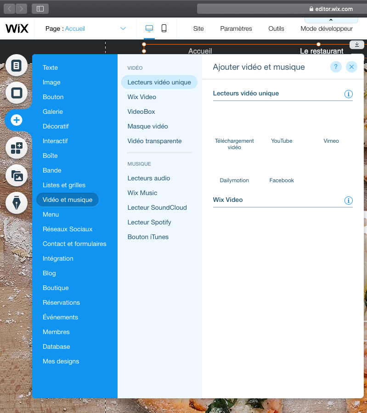Open the Media images icon in left sidebar
Screen dimensions: 367x413
click(x=17, y=175)
